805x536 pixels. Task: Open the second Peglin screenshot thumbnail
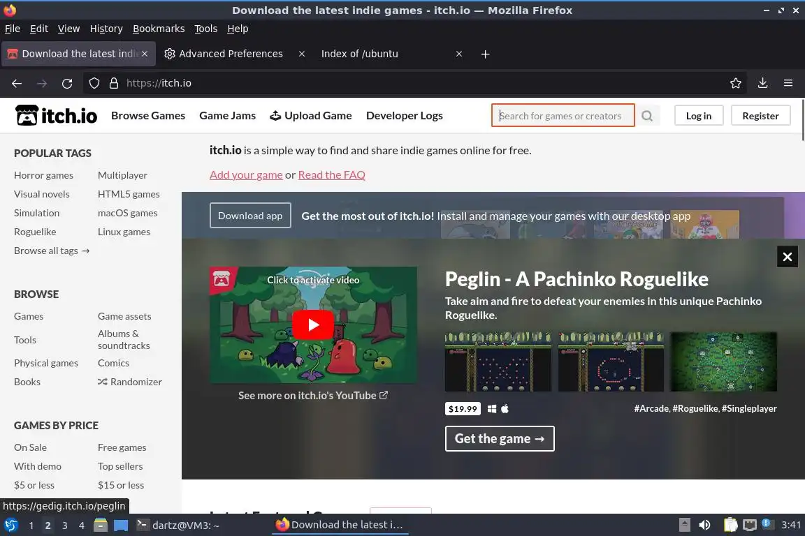tap(611, 362)
